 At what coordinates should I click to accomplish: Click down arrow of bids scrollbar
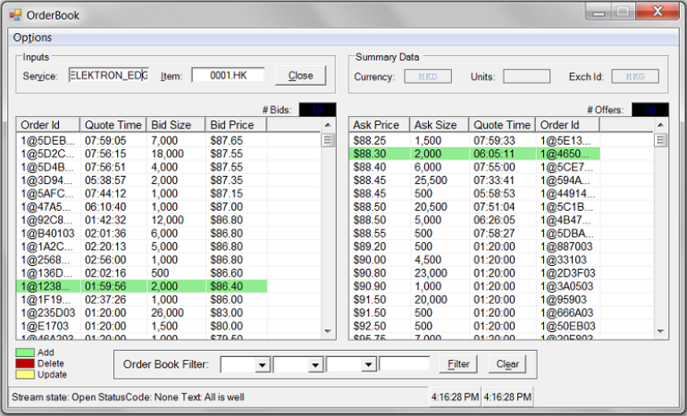(x=328, y=331)
